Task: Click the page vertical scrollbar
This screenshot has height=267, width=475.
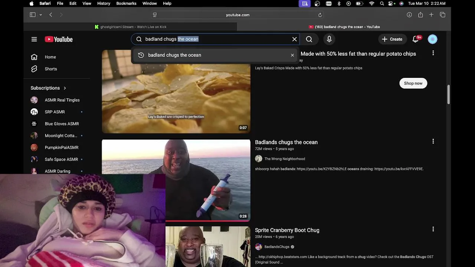Action: click(x=448, y=95)
